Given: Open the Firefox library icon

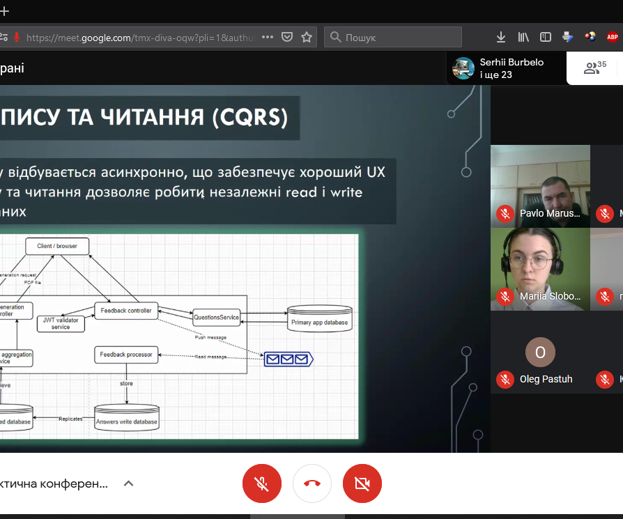Looking at the screenshot, I should 523,37.
